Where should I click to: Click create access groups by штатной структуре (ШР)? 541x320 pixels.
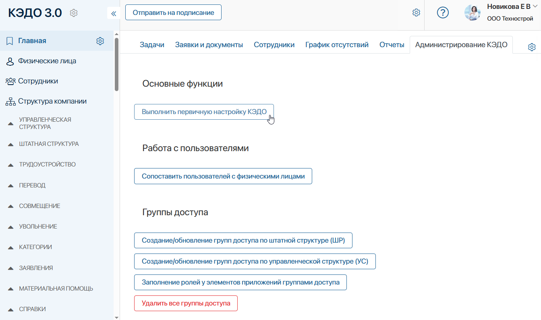point(243,241)
